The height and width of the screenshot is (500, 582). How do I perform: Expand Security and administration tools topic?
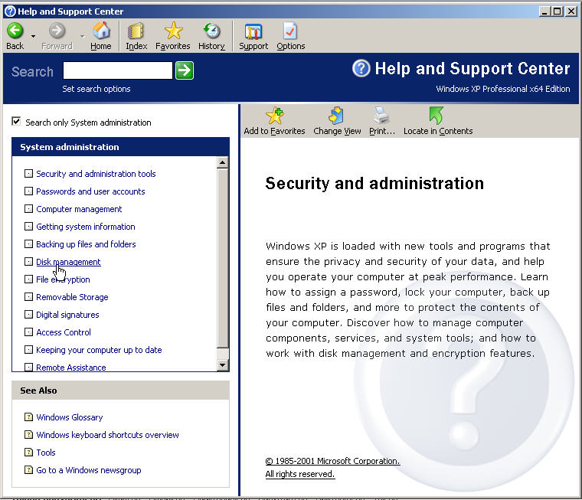coord(28,174)
